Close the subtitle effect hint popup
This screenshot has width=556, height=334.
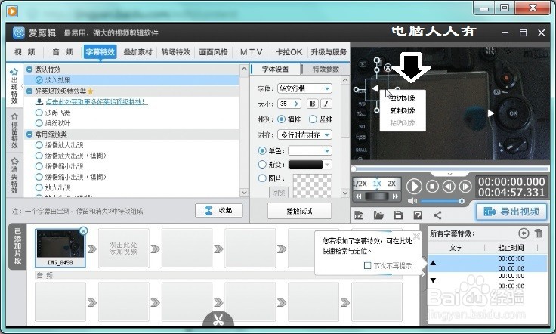click(x=417, y=236)
